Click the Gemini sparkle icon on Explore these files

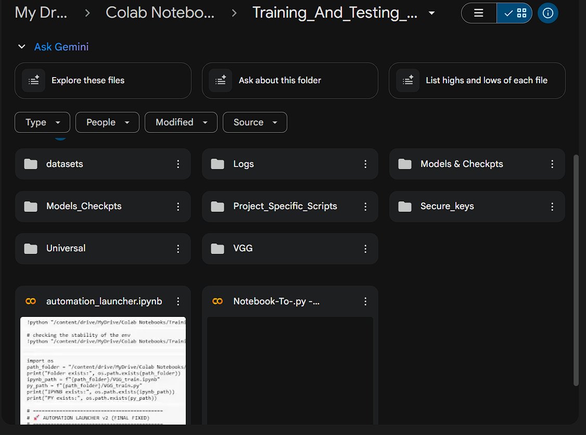[33, 80]
